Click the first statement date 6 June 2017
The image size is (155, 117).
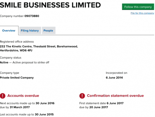point(115,103)
